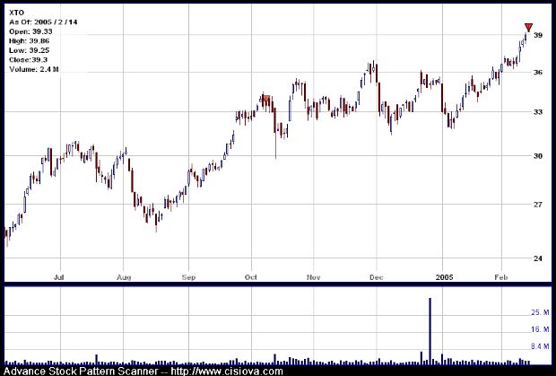Click the 'Volume: 2.4 M' value

coord(34,69)
